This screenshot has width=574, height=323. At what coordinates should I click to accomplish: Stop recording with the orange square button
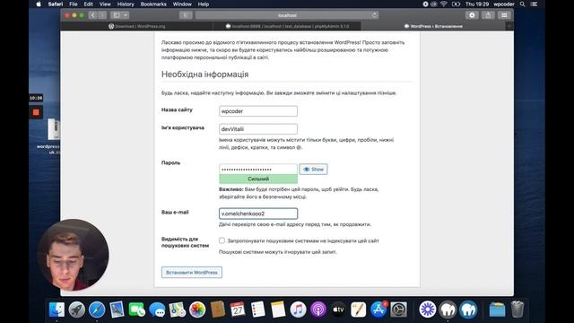pos(36,112)
